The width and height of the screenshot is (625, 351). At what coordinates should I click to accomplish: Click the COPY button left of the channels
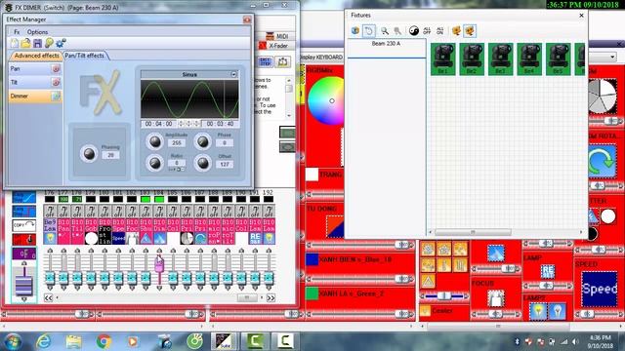tap(23, 225)
